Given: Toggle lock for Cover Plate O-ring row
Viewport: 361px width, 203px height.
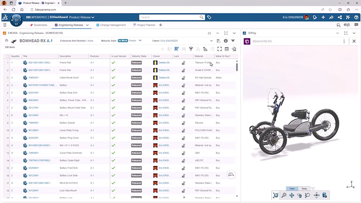Looking at the screenshot, I should [183, 131].
